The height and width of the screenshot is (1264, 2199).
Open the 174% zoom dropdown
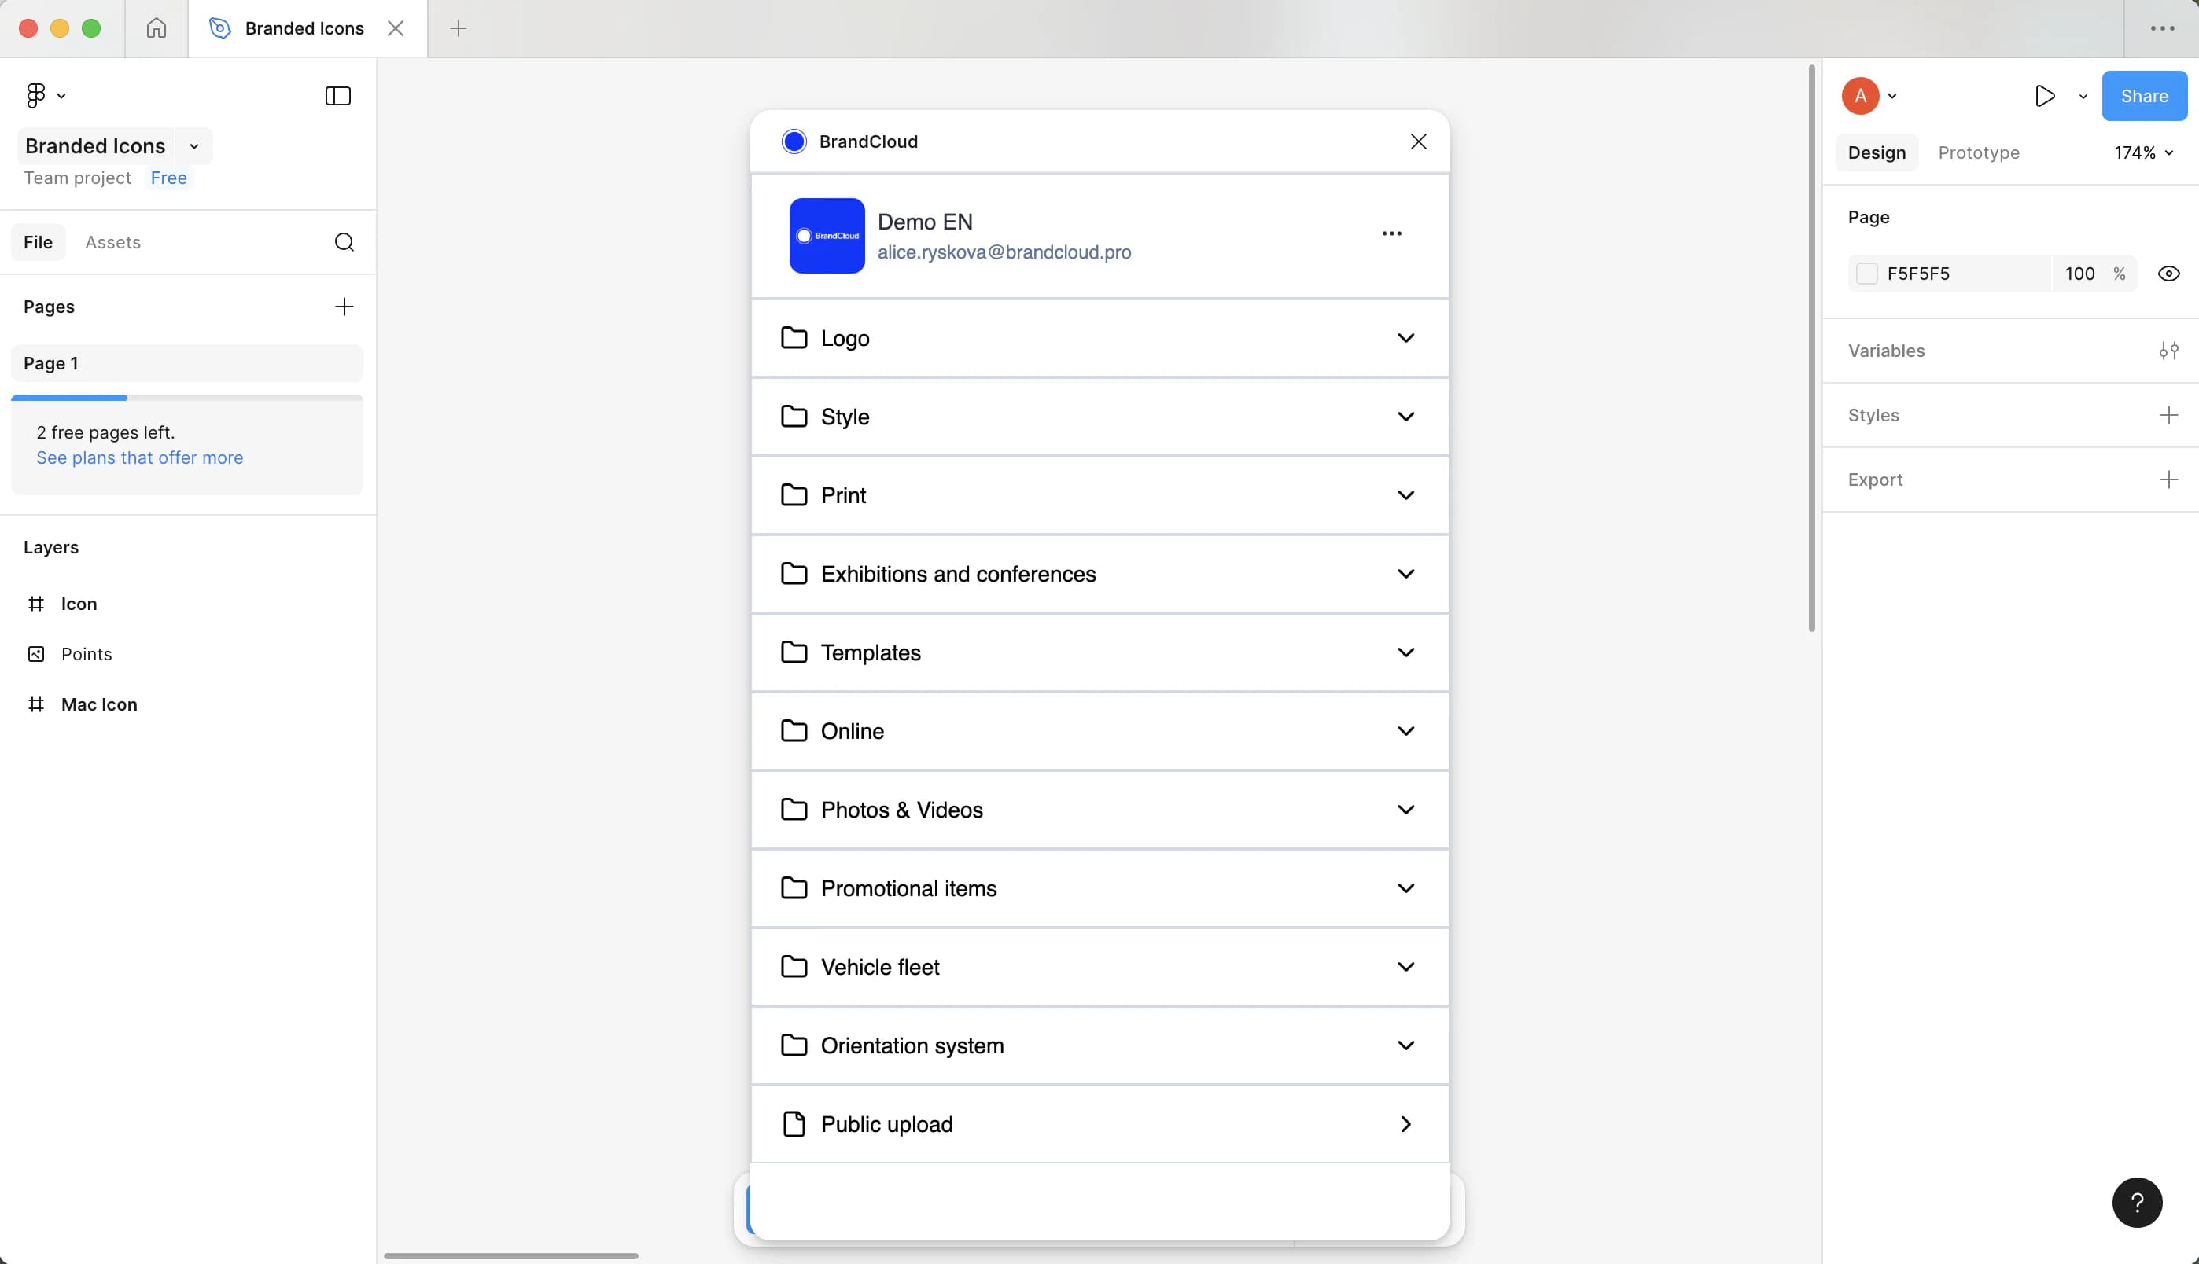click(x=2142, y=152)
